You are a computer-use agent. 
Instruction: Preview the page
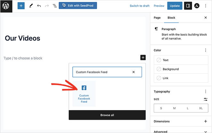coord(159,6)
